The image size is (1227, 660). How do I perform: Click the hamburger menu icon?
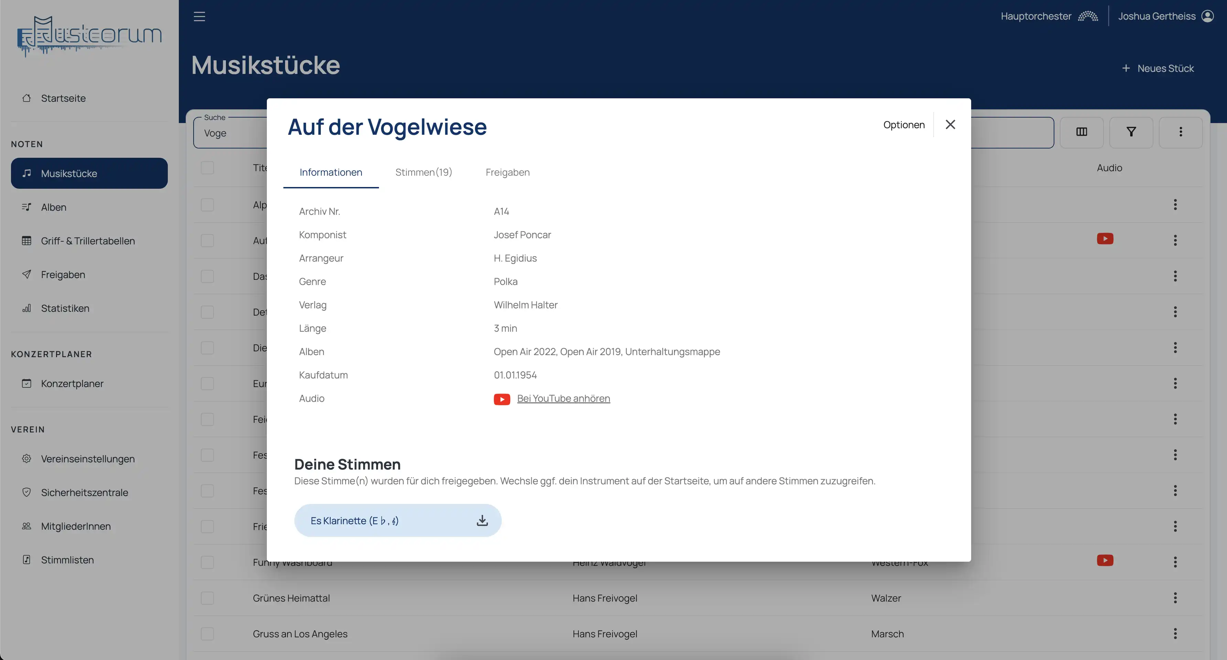(x=199, y=16)
